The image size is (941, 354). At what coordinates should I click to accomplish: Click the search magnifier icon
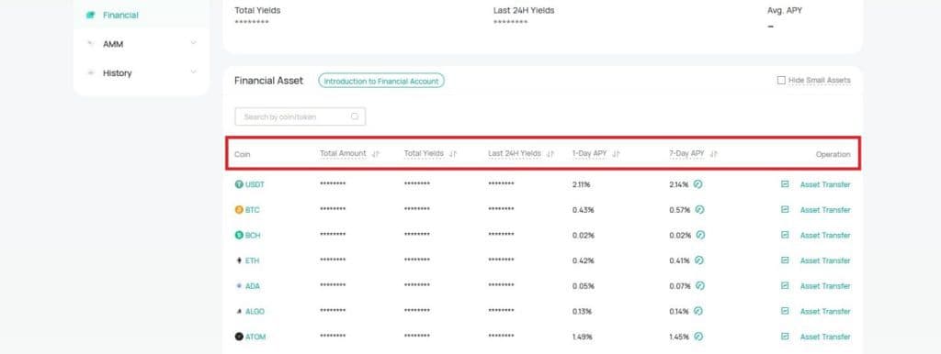click(x=355, y=116)
